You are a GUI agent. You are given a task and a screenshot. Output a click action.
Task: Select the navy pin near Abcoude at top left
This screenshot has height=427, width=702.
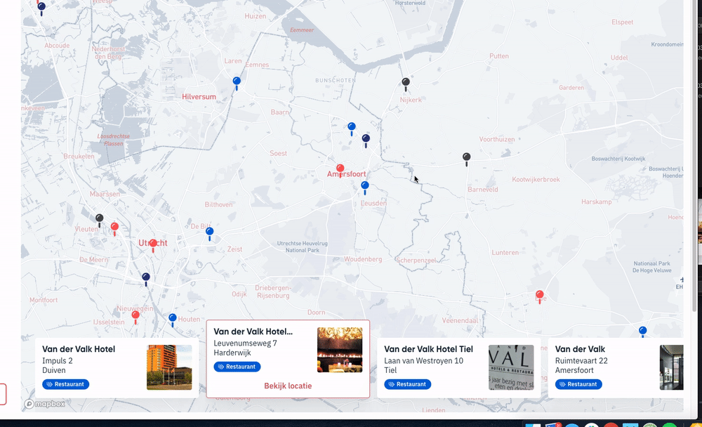coord(41,9)
